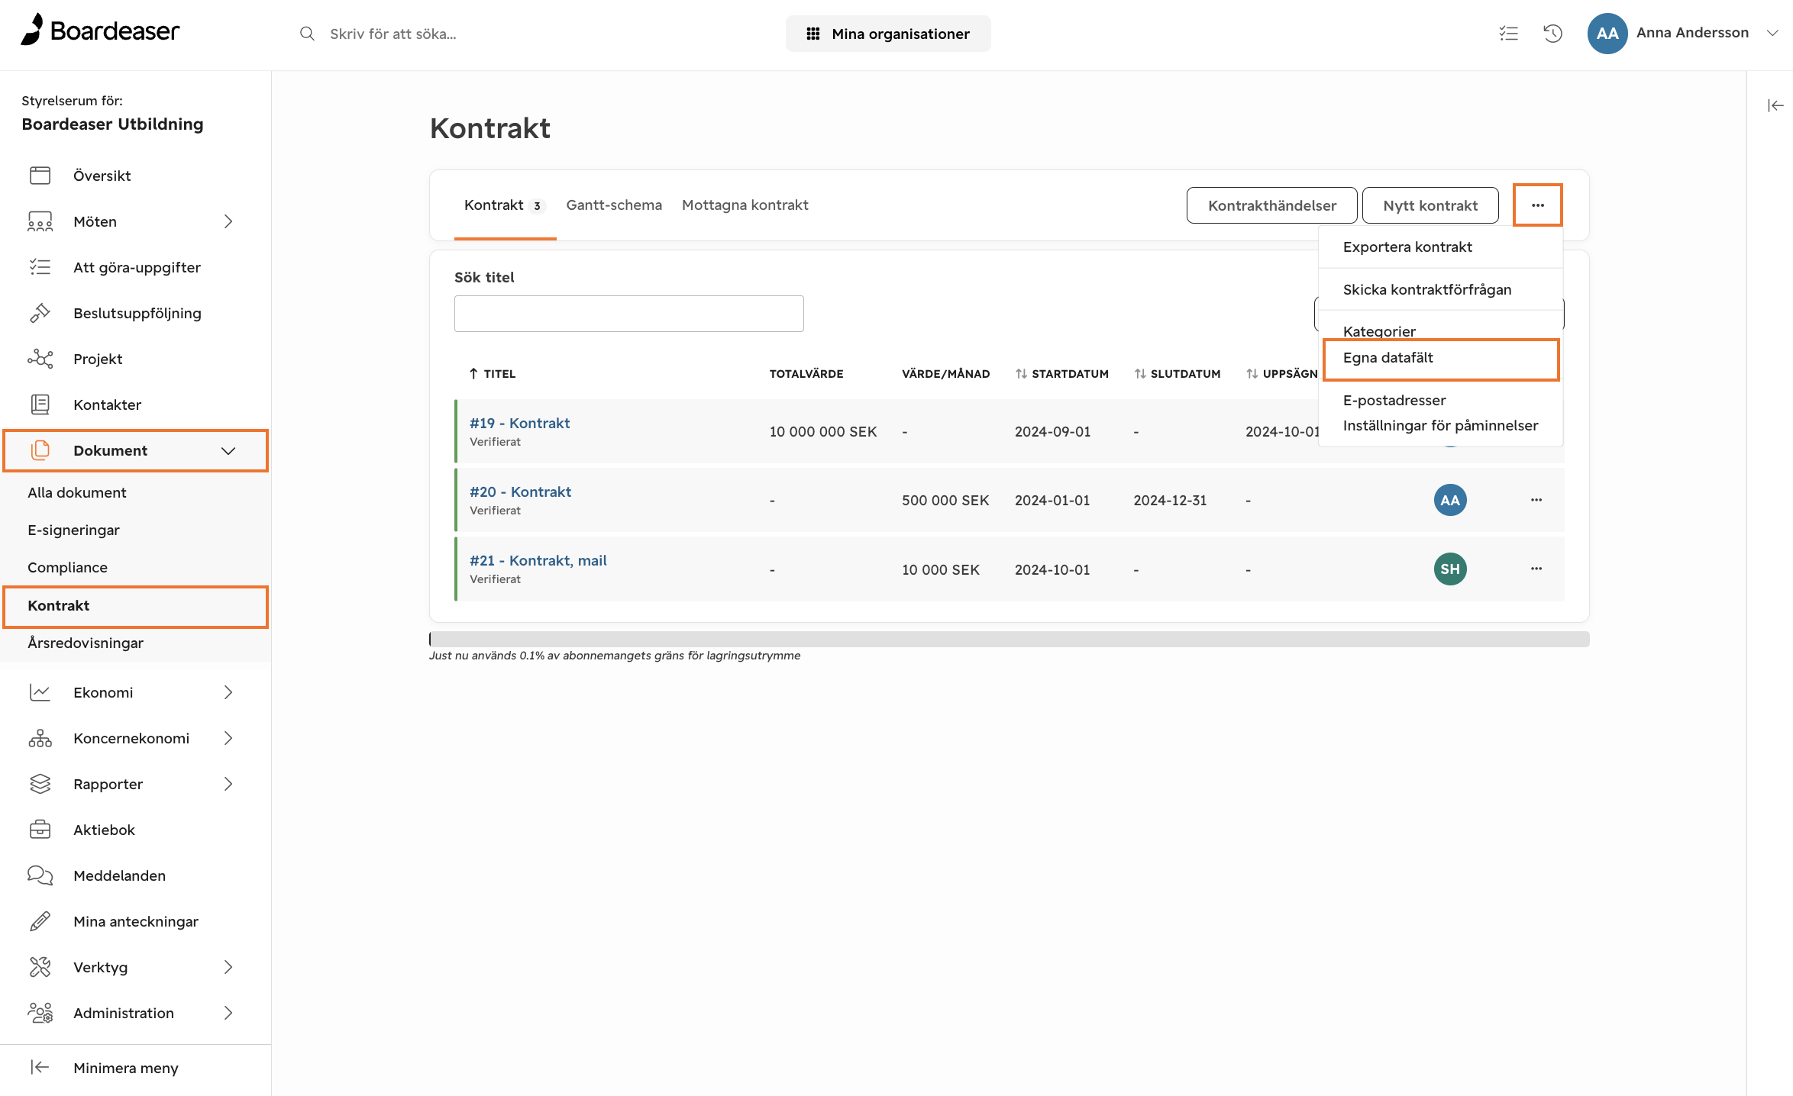Image resolution: width=1793 pixels, height=1096 pixels.
Task: Click the search magnifier icon
Action: tap(307, 34)
